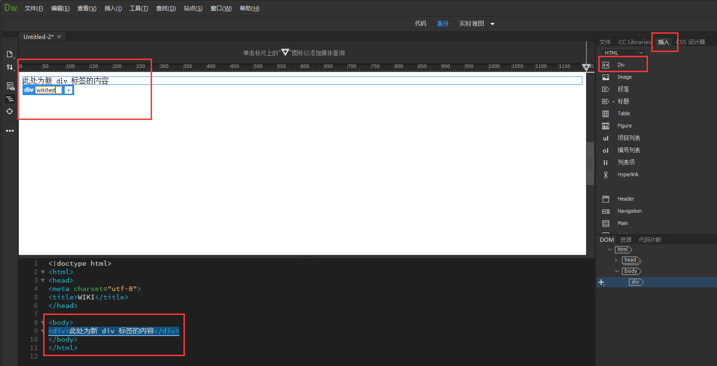Click the title WIKI line in code
717x366 pixels.
pos(88,297)
